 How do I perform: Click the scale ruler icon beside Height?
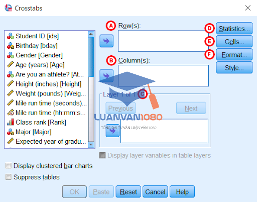point(11,84)
